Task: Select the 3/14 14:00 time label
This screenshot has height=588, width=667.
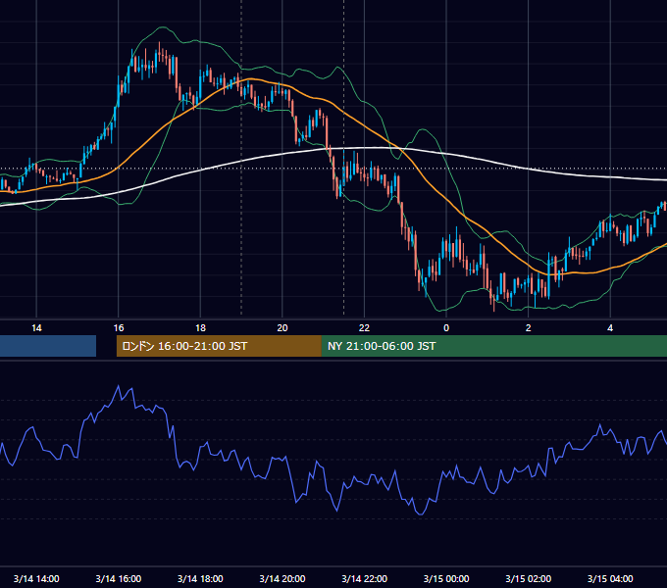Action: point(36,578)
